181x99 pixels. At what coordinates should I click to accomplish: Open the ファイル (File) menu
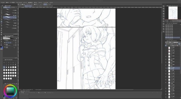click(x=3, y=2)
